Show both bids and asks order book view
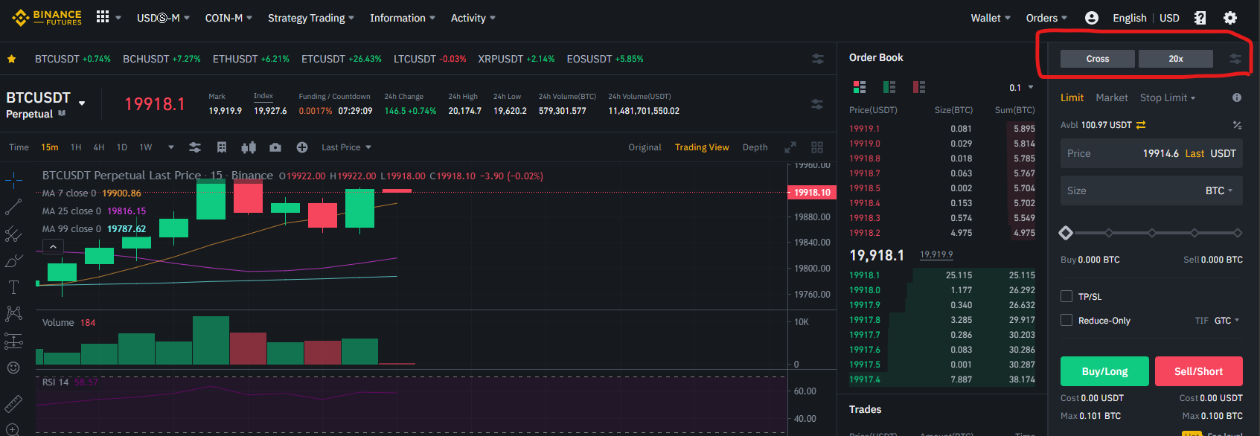Screen dimensions: 1260x436 [860, 87]
